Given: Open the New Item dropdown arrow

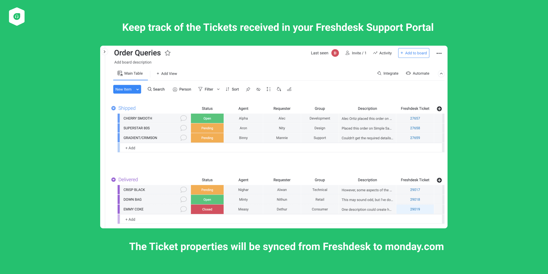Looking at the screenshot, I should pyautogui.click(x=138, y=89).
